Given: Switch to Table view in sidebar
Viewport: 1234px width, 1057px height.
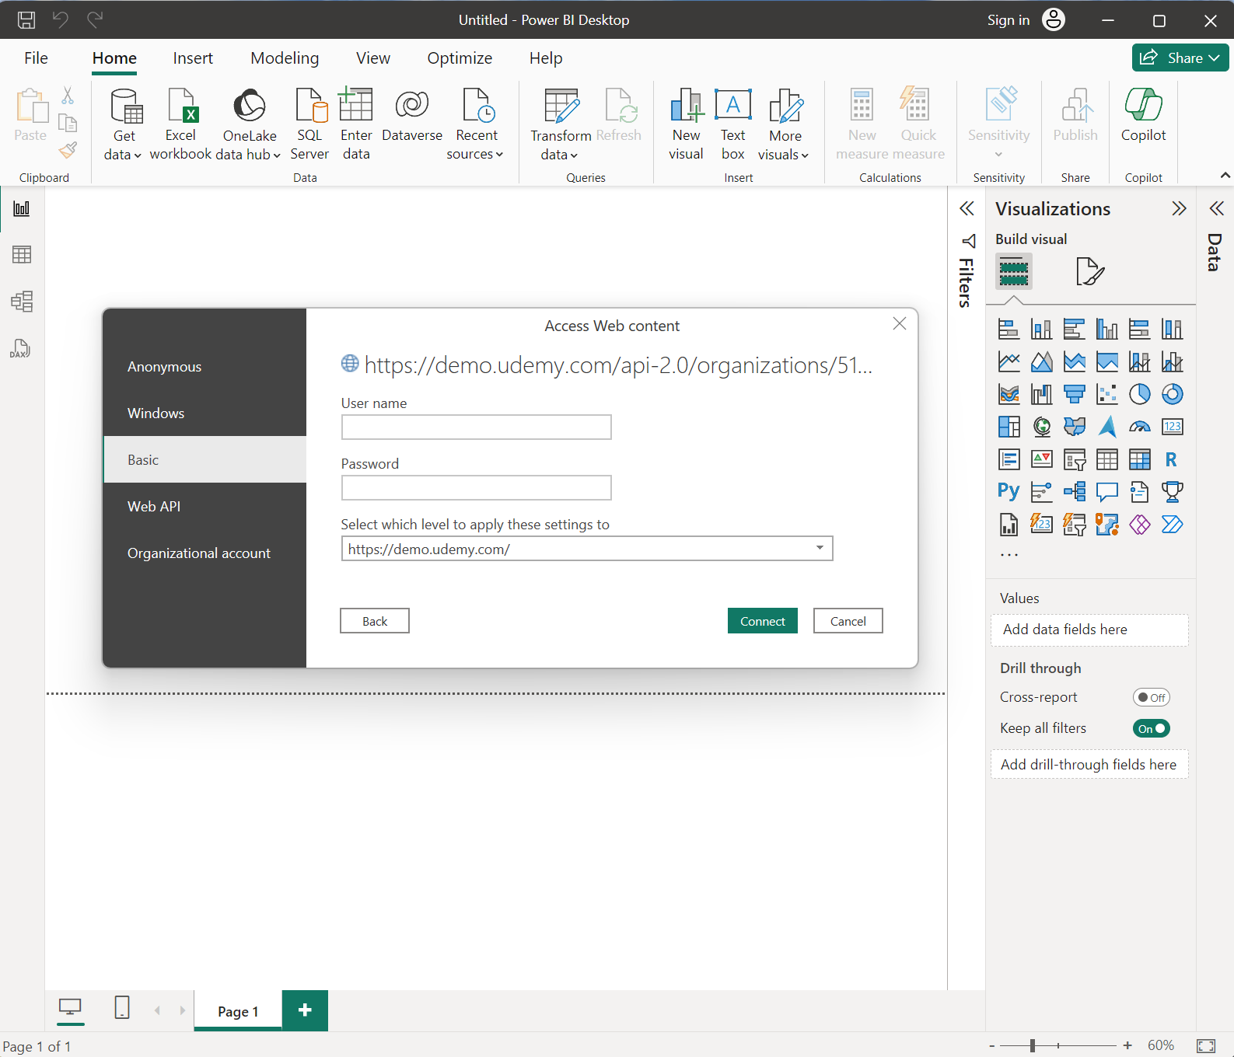Looking at the screenshot, I should [22, 255].
